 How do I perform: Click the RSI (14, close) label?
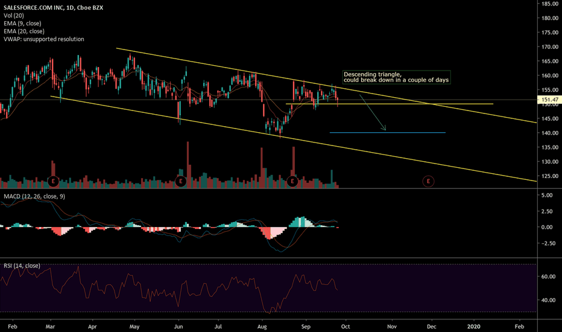(x=22, y=266)
